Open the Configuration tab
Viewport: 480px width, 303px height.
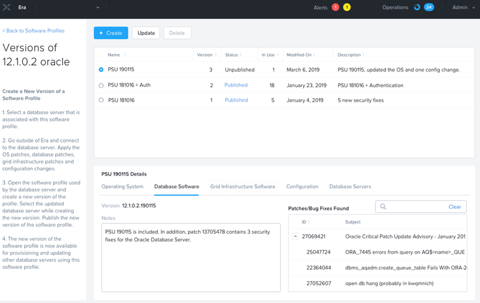pyautogui.click(x=302, y=186)
